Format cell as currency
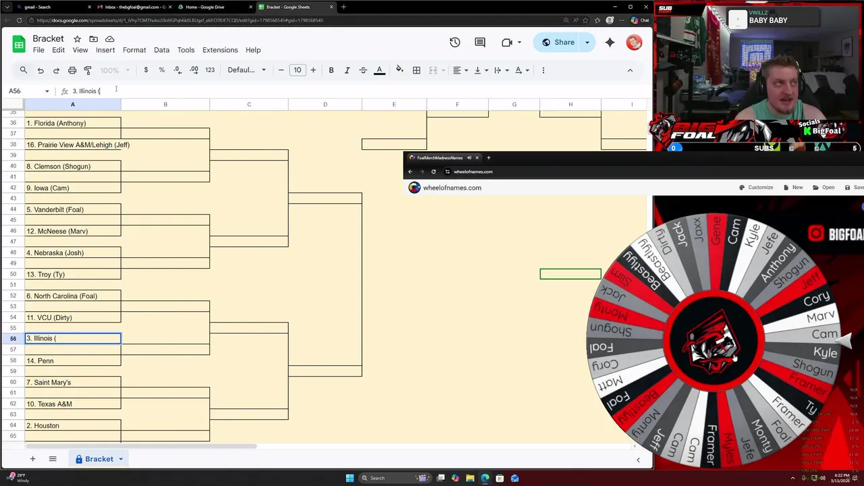The width and height of the screenshot is (864, 486). pos(146,70)
